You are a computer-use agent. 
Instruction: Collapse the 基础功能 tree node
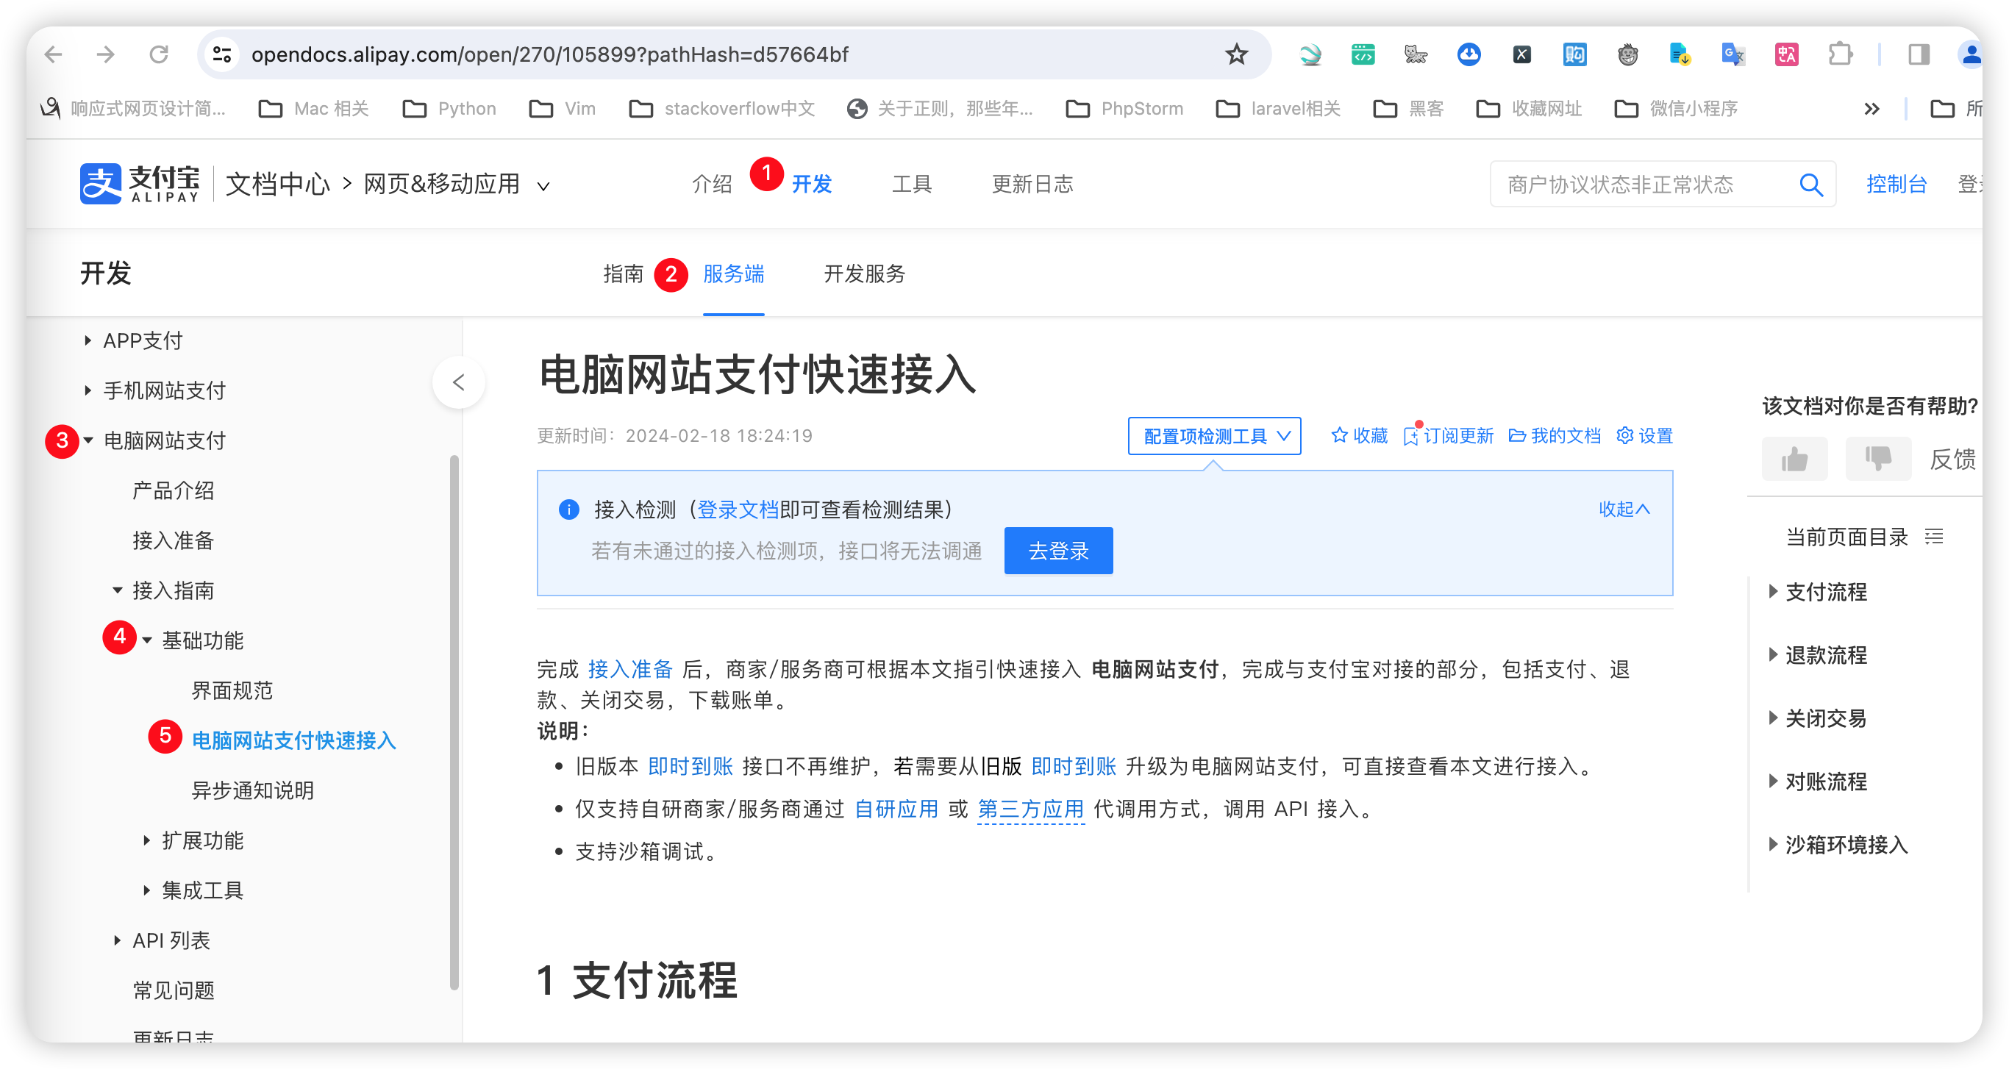click(146, 640)
